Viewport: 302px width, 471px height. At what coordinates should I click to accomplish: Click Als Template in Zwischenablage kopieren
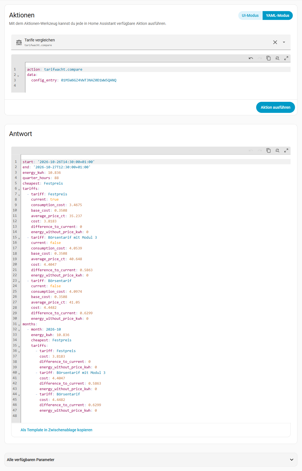pos(56,430)
